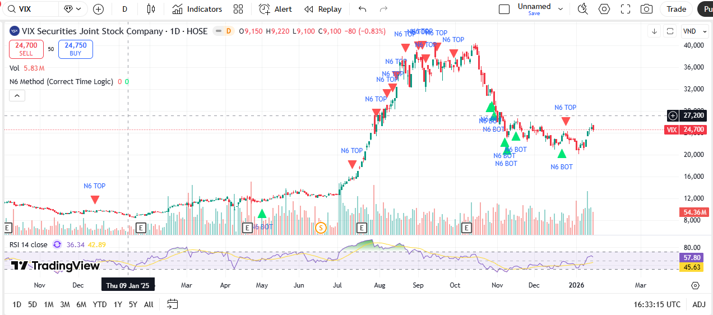713x315 pixels.
Task: Click the earnings E marker near October
Action: [x=467, y=228]
